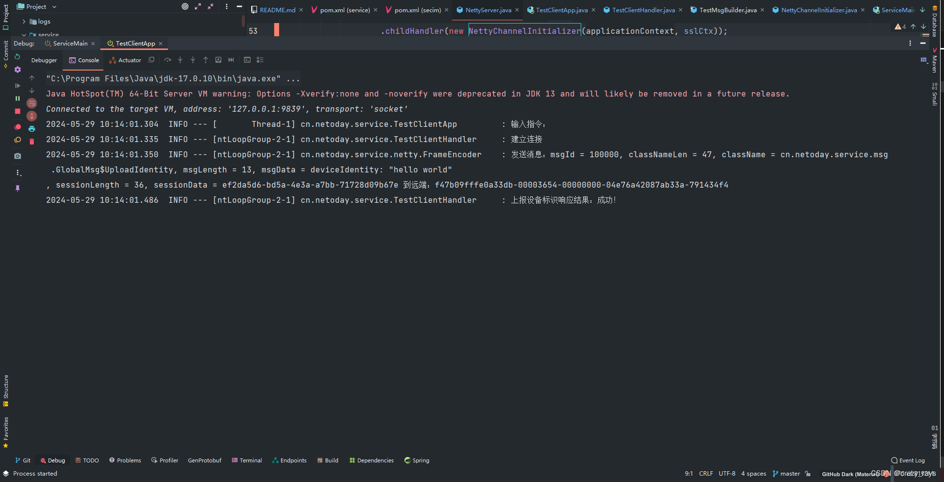
Task: Open the Actuator tab
Action: (x=125, y=60)
